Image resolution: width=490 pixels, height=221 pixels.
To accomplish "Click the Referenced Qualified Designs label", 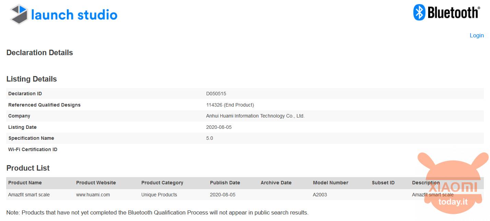I will [x=44, y=105].
